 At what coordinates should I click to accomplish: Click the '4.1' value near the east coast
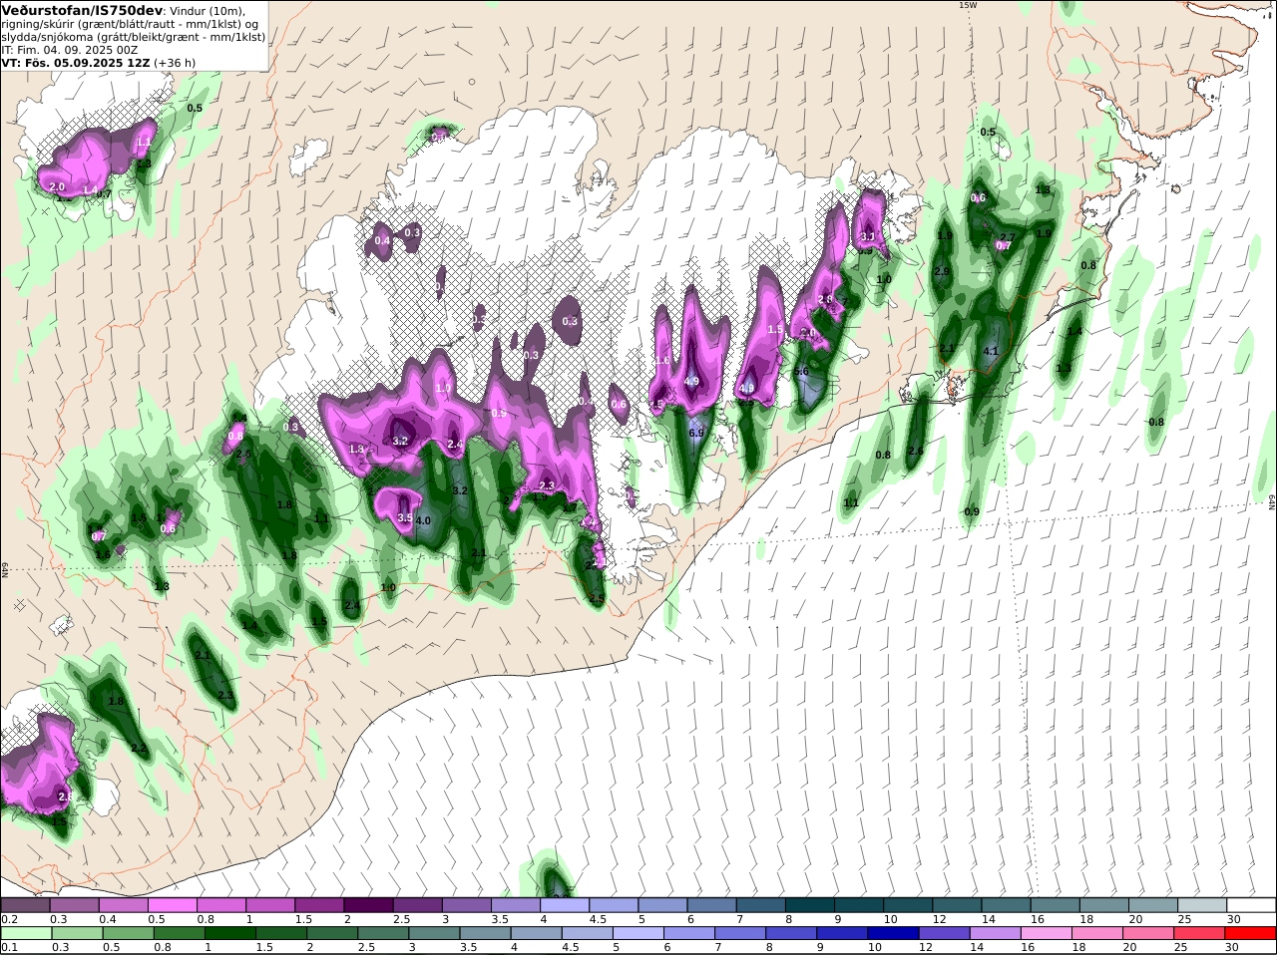(991, 352)
